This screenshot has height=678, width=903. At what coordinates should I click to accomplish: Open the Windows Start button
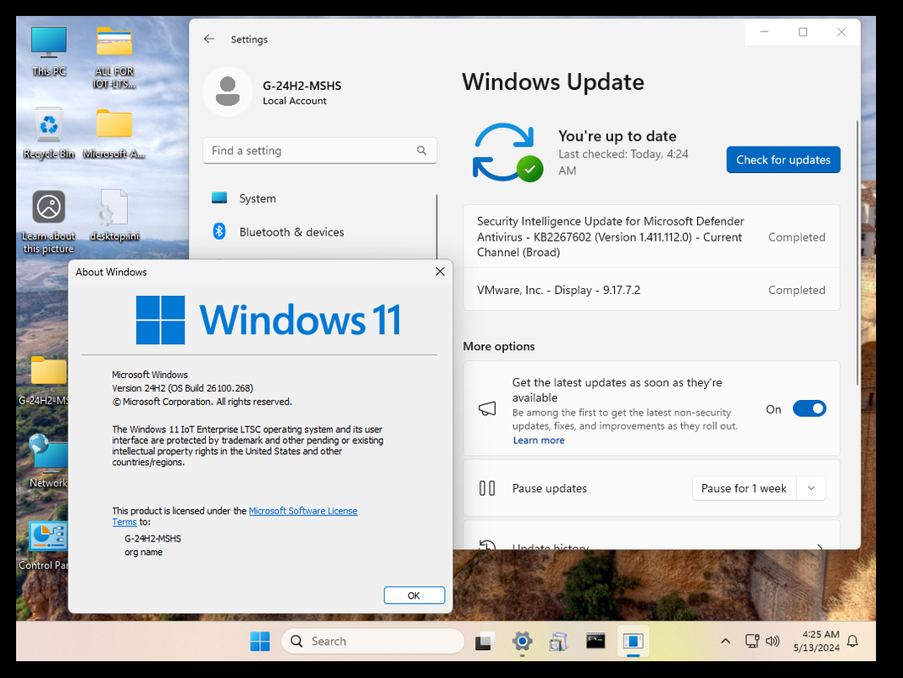(260, 641)
